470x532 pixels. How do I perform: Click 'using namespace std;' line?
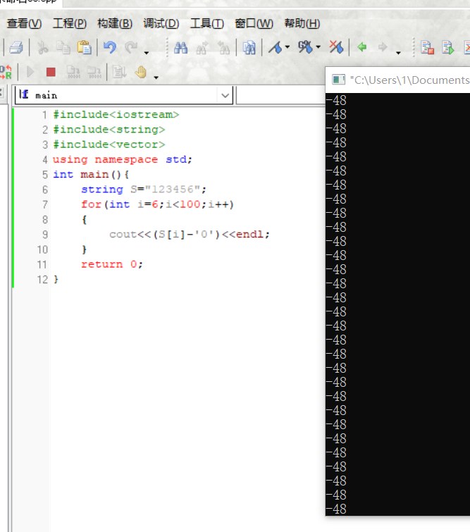(x=123, y=159)
